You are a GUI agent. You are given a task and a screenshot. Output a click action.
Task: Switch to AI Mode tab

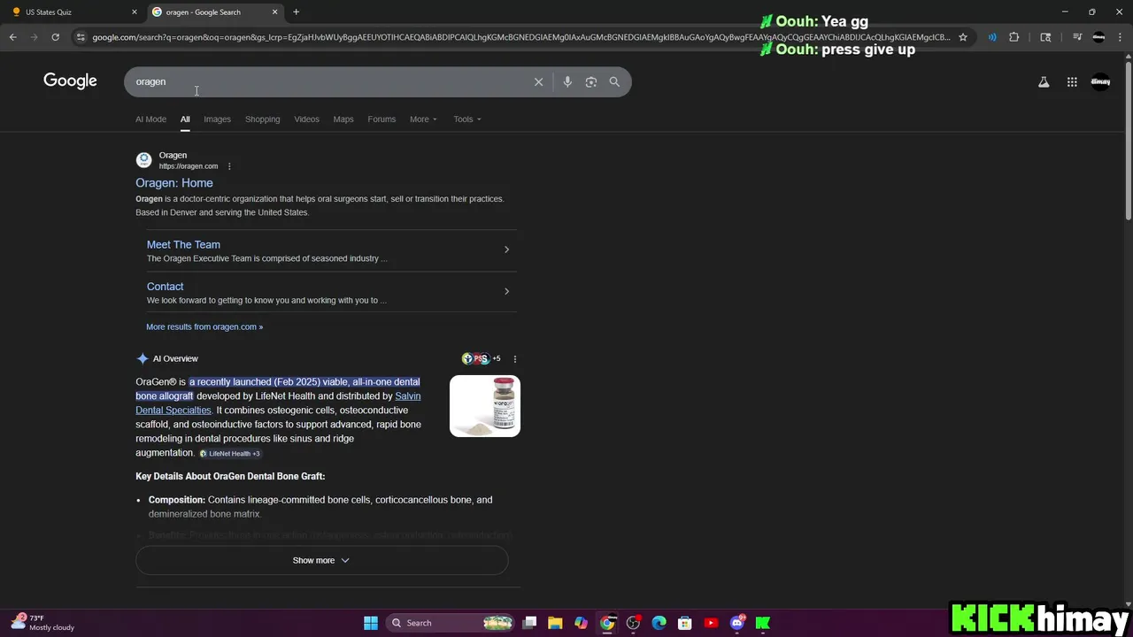pos(150,119)
